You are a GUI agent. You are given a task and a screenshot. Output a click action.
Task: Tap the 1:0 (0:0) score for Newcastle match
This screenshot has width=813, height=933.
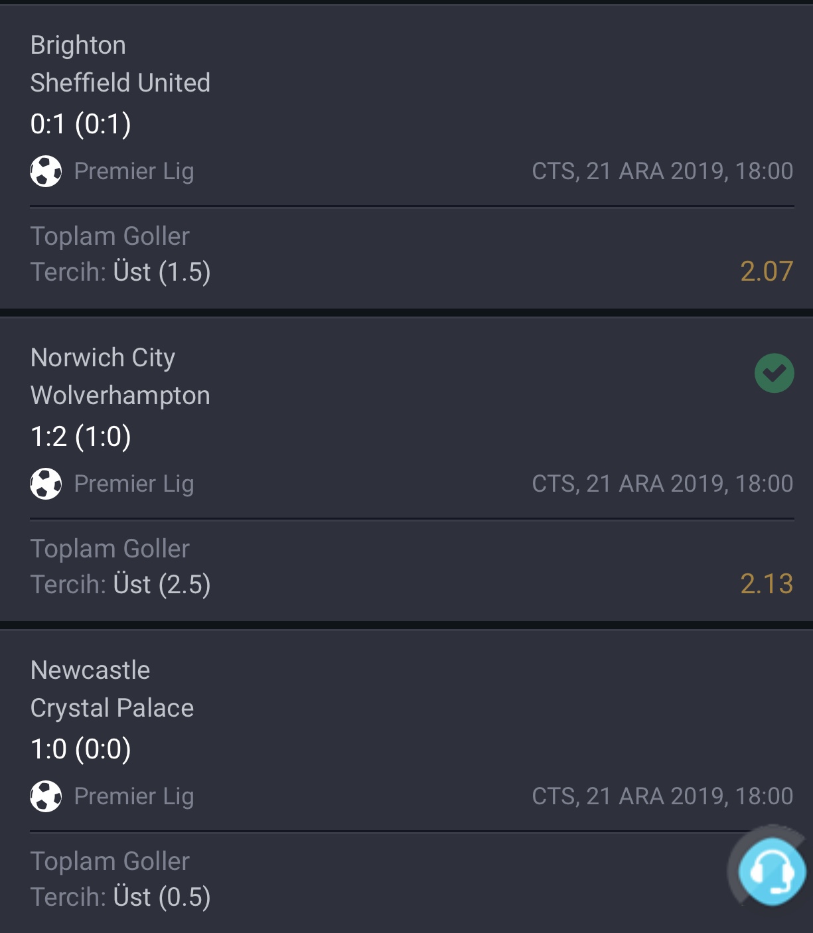click(x=81, y=749)
